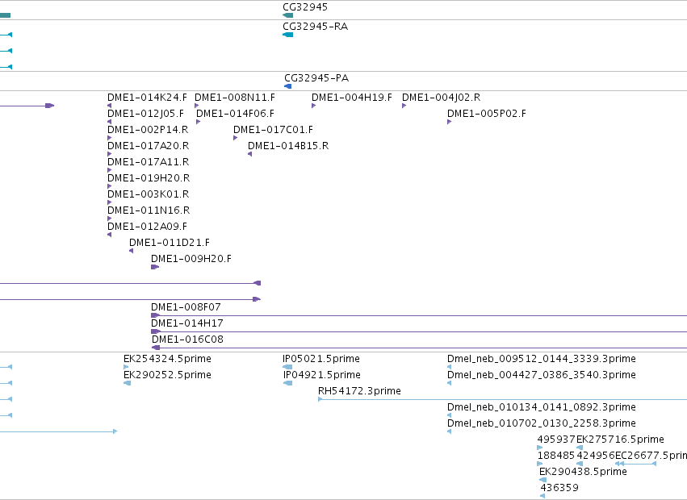Click the DME1-005P02.F label

click(x=487, y=114)
